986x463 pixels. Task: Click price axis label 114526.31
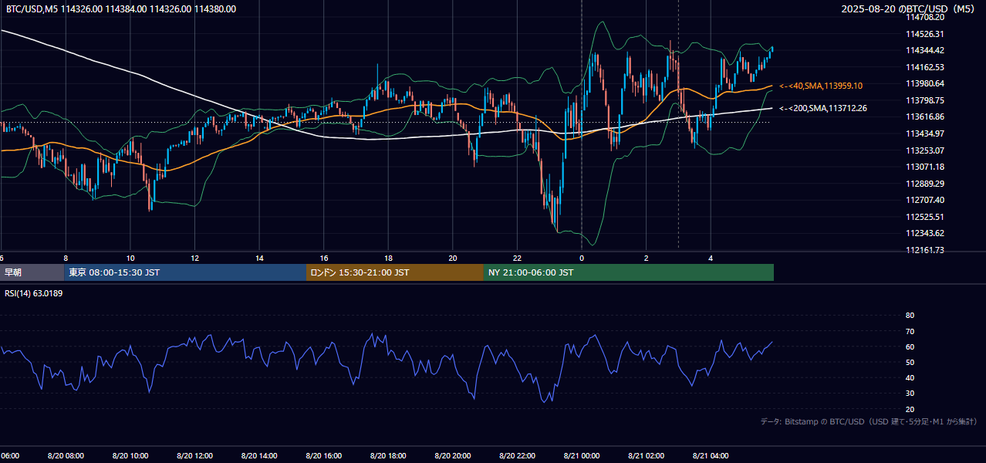pos(925,34)
